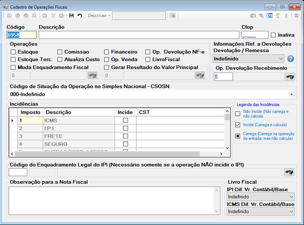Screen dimensions: 304x225
Task: Click the blue refresh window toolbar icon
Action: 269,16
